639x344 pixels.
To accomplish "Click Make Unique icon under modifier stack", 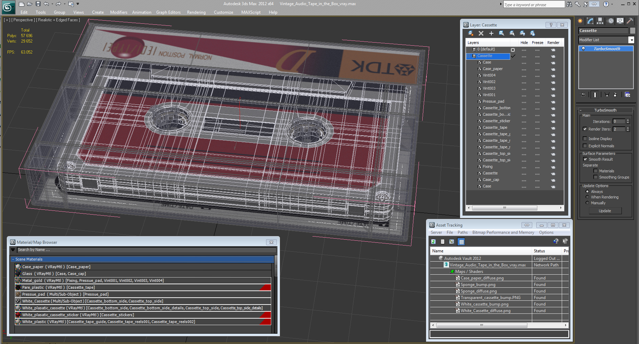I will 607,95.
